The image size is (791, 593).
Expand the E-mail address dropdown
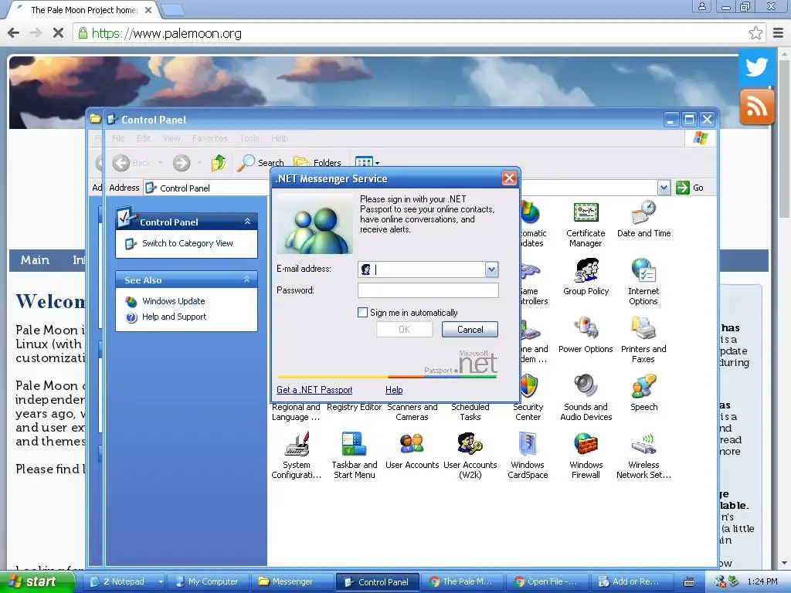pos(491,269)
